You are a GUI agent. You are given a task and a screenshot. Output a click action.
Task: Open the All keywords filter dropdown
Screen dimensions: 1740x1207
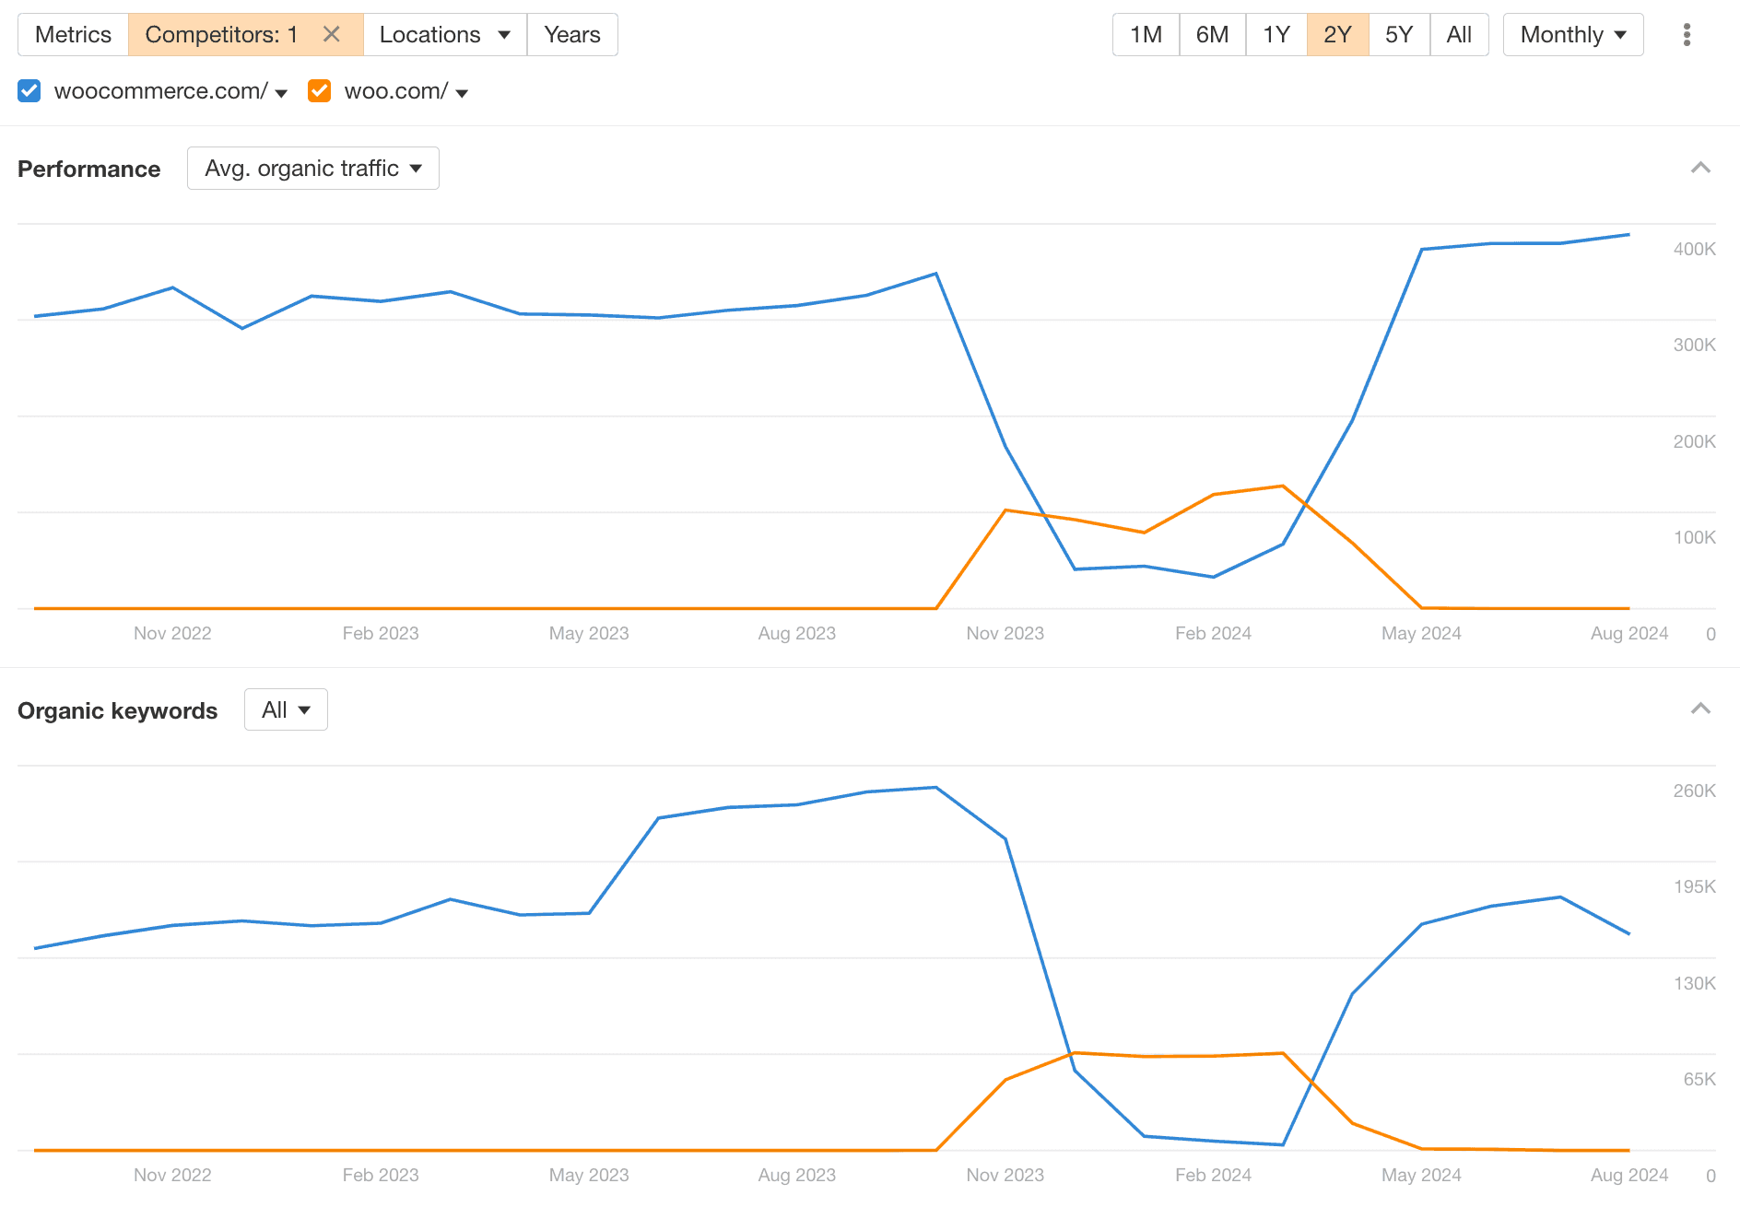click(286, 709)
